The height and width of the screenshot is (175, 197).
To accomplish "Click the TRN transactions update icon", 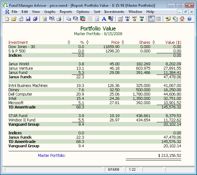I will (x=142, y=19).
